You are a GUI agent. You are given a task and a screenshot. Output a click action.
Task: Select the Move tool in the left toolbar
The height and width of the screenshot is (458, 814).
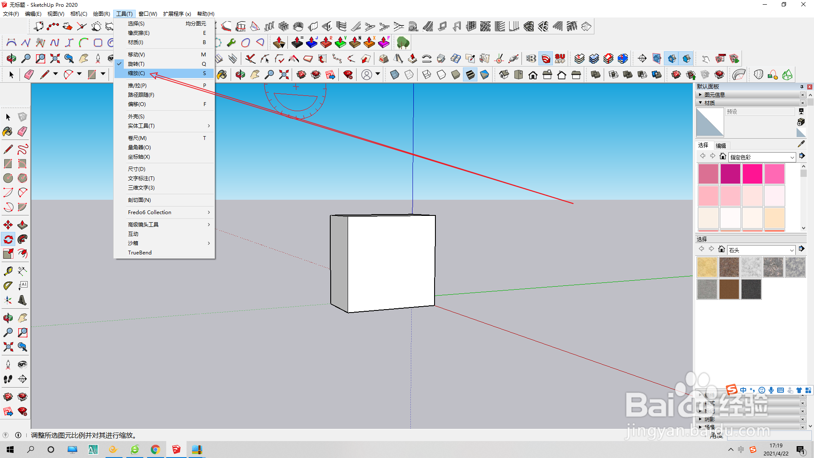tap(8, 225)
